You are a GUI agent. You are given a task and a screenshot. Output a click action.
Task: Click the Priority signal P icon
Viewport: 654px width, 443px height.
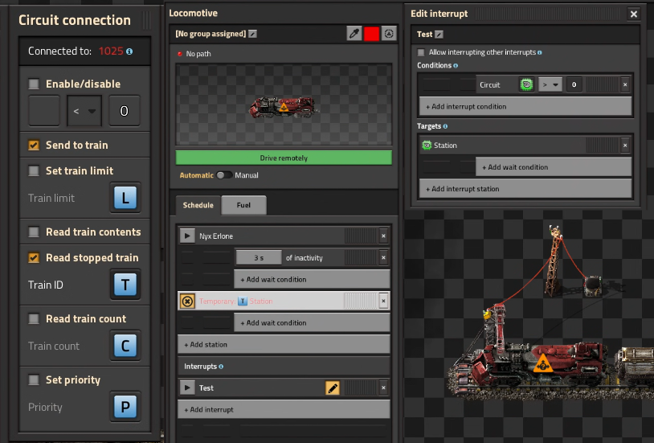(x=125, y=406)
